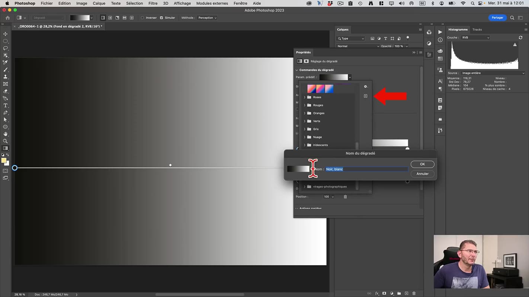
Task: Click Annuler in Nom du dégradé dialog
Action: 422,174
